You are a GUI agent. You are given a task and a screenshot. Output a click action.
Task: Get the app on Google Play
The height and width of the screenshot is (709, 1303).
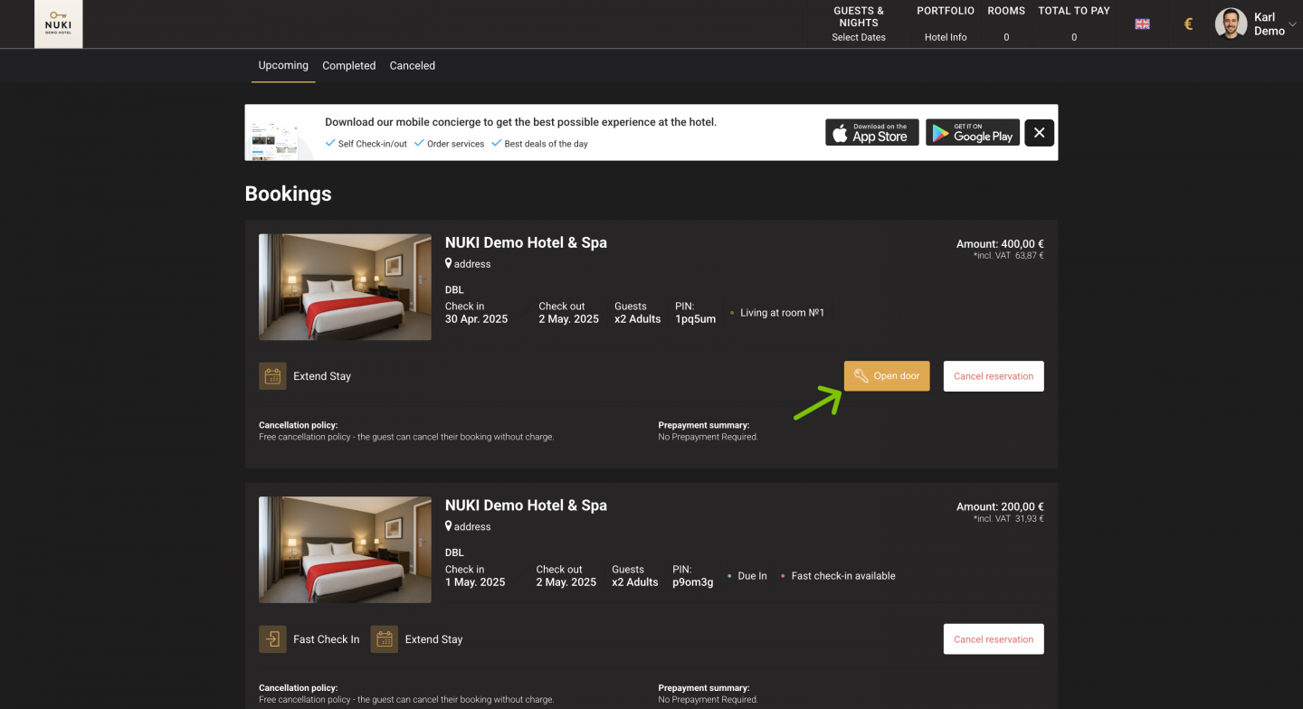pos(973,133)
